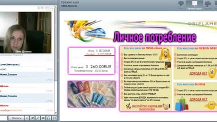Click the second clip link icon

coord(38,118)
